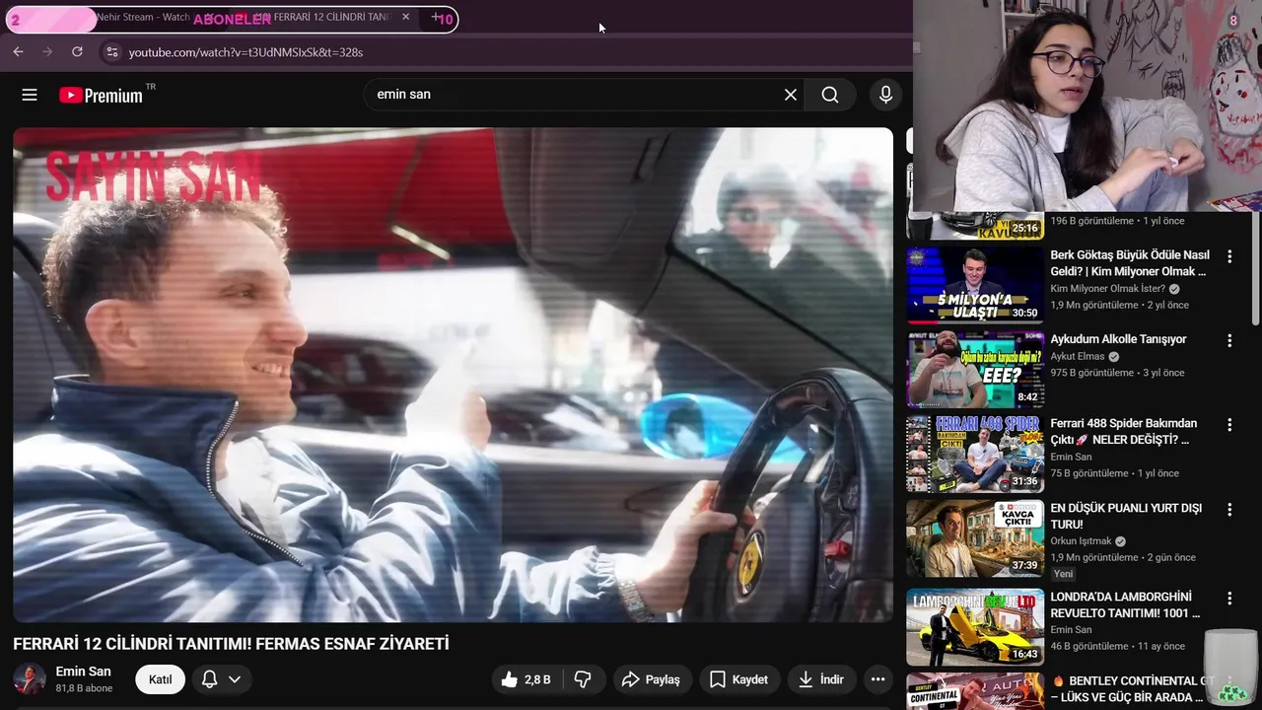Click 81,8 B abone subscriber count
The height and width of the screenshot is (710, 1262).
(x=84, y=688)
